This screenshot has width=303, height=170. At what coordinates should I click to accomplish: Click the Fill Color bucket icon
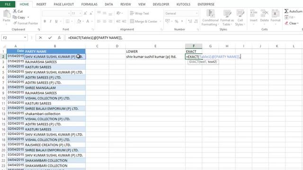coord(79,21)
